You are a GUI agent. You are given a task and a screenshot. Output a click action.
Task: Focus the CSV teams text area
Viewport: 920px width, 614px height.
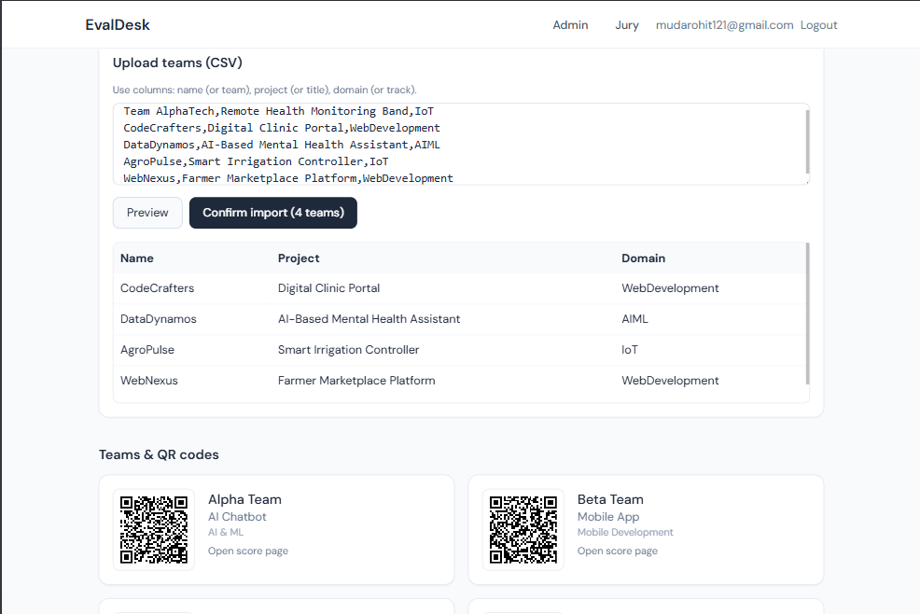[x=461, y=144]
